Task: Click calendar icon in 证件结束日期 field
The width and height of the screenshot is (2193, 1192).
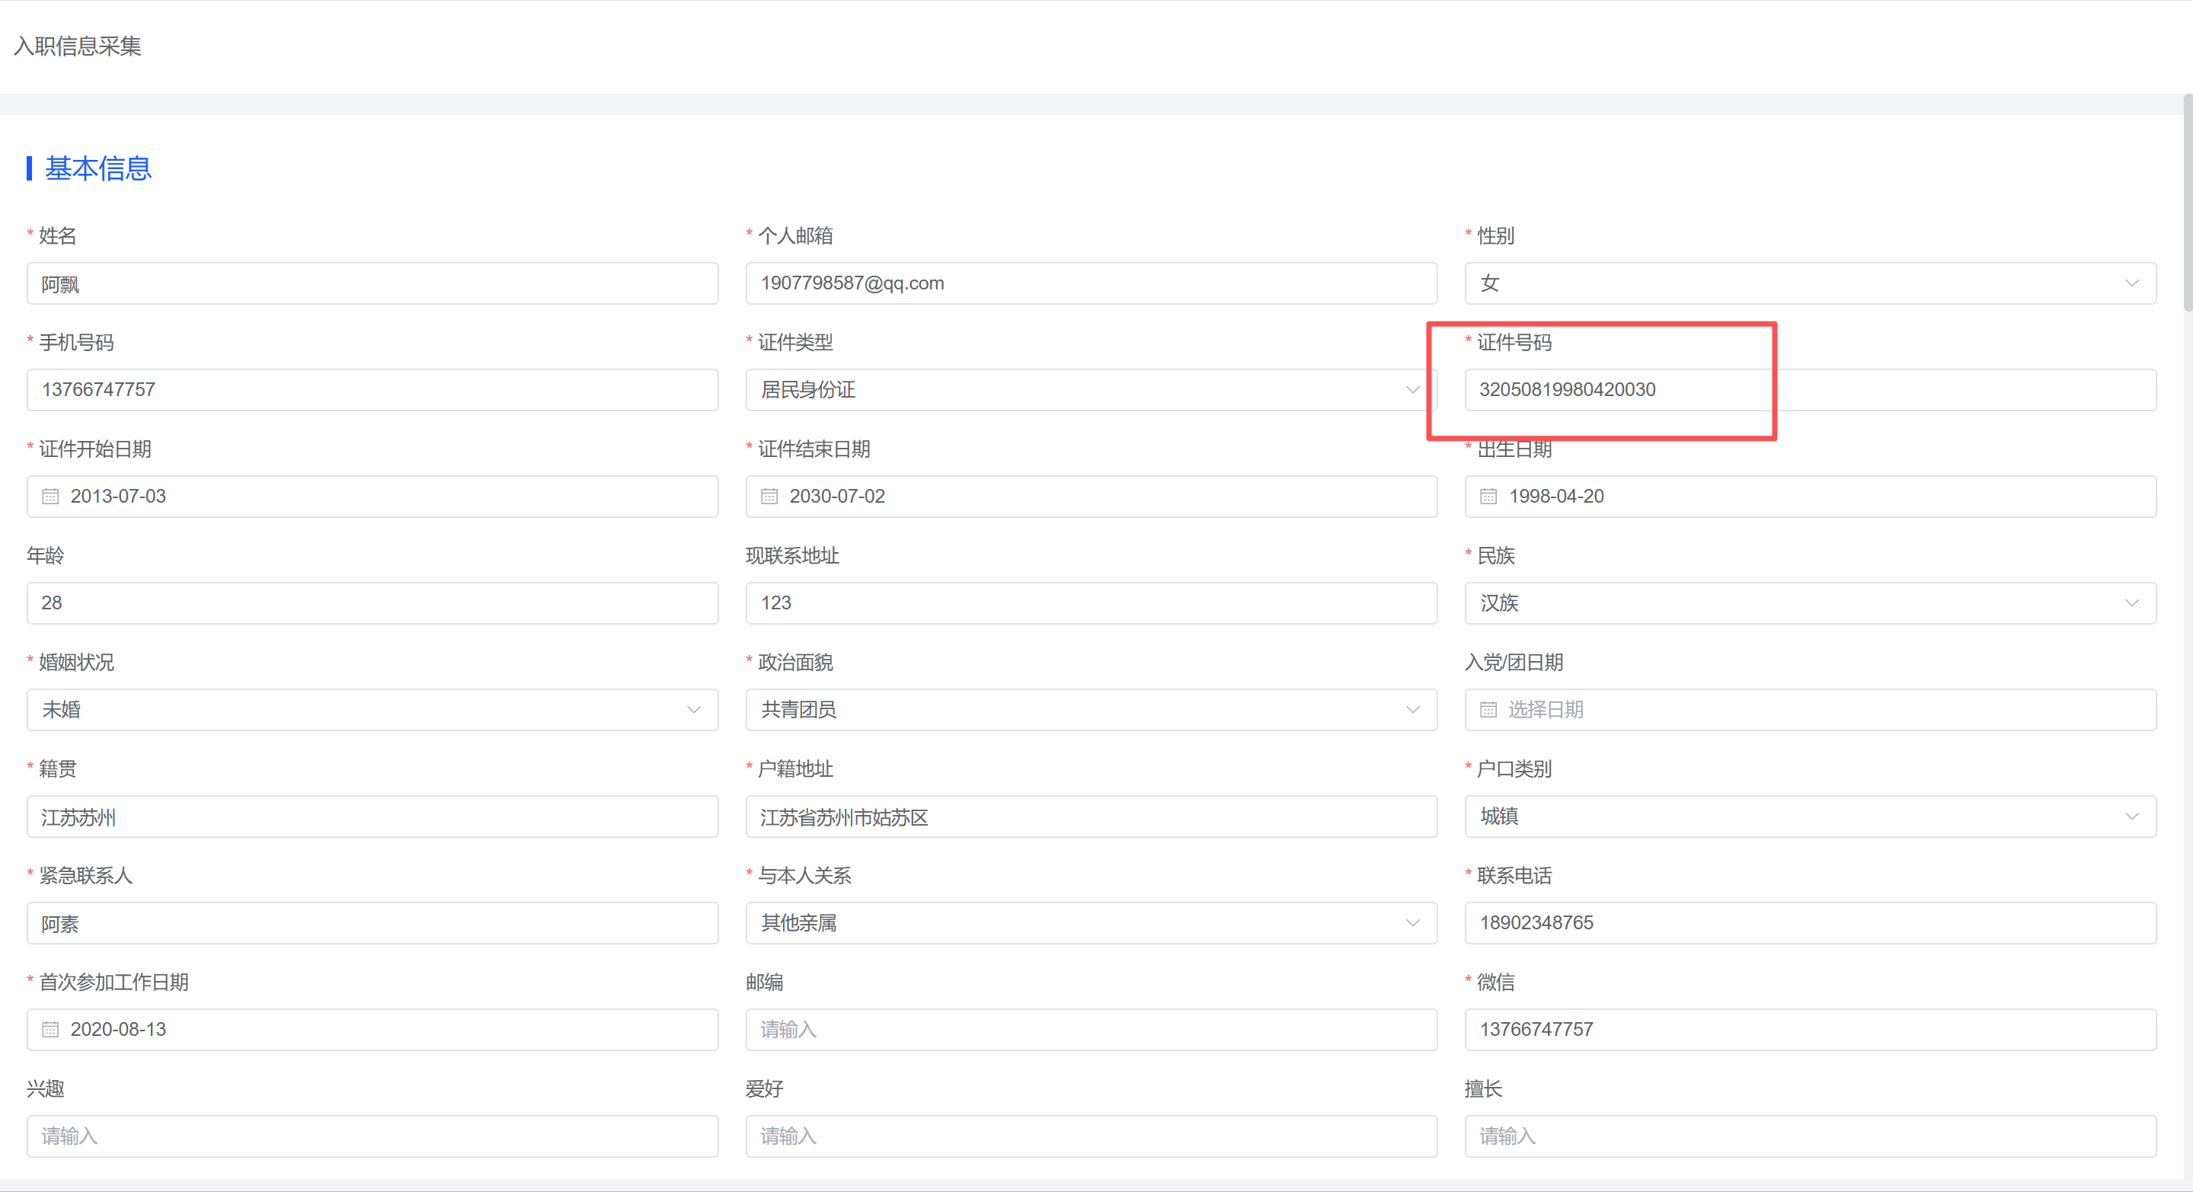Action: [769, 497]
